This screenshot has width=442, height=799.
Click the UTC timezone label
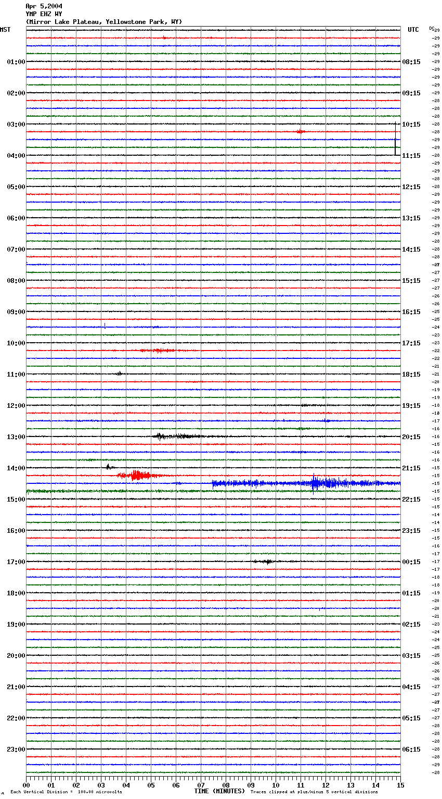point(413,30)
